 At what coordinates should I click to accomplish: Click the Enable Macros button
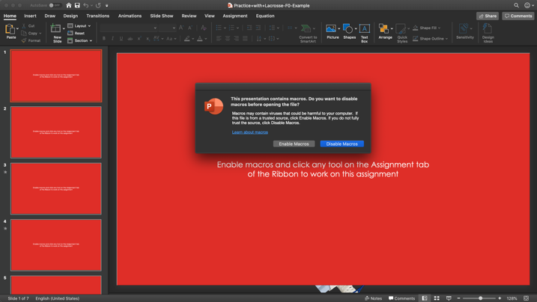(294, 144)
